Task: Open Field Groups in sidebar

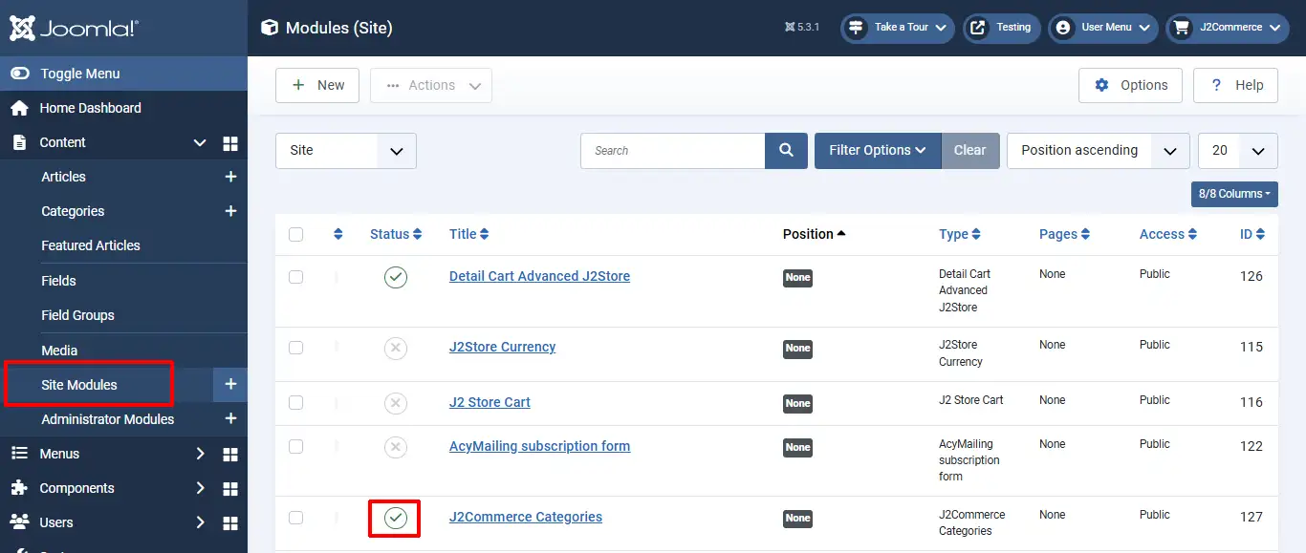Action: point(77,315)
